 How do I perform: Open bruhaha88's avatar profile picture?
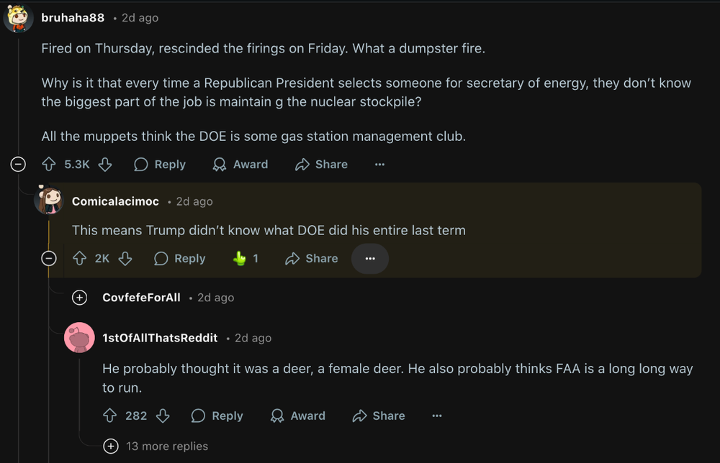(18, 18)
